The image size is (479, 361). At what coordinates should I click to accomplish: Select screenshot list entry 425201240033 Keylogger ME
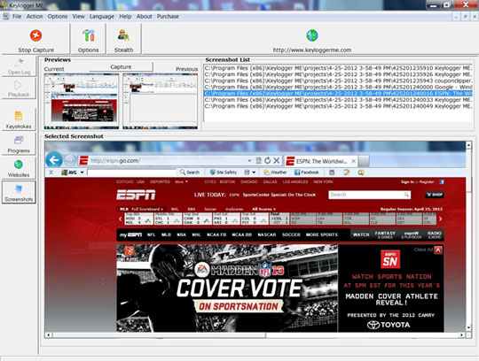coord(338,100)
